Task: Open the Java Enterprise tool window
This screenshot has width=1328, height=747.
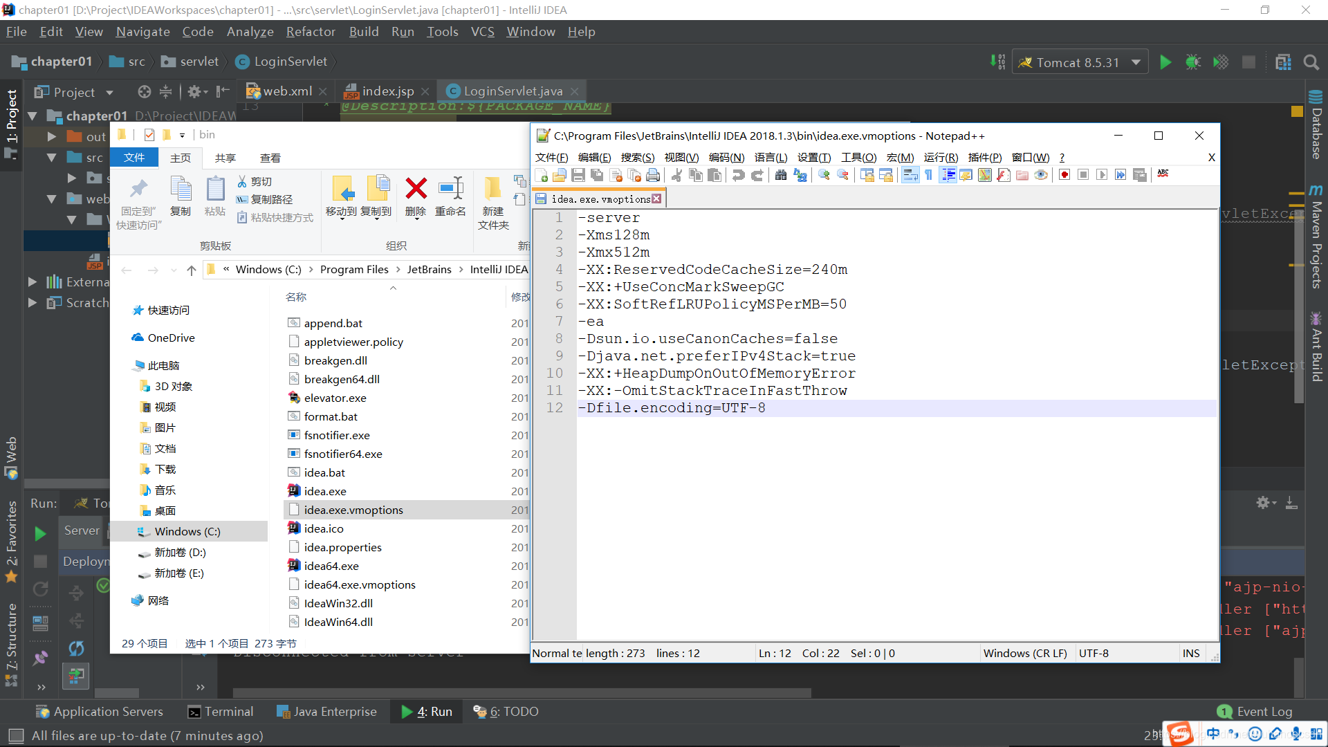Action: point(326,711)
